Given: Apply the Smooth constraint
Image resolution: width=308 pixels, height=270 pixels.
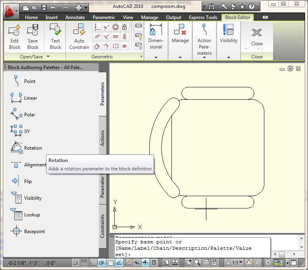Looking at the screenshot, I should pyautogui.click(x=106, y=46).
